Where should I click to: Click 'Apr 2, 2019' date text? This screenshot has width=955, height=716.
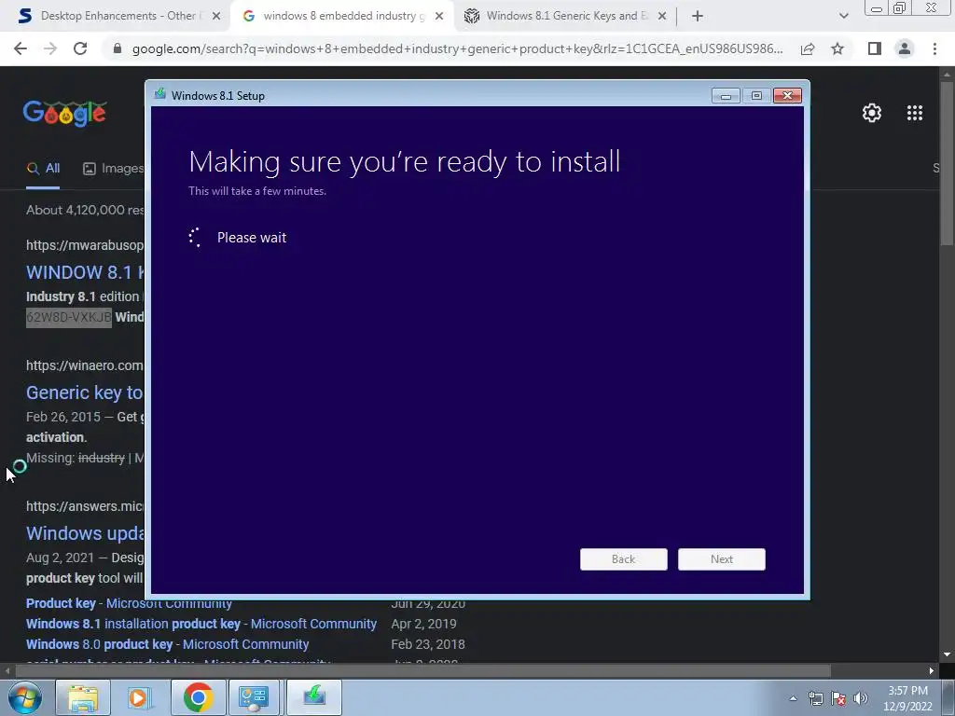click(x=424, y=624)
